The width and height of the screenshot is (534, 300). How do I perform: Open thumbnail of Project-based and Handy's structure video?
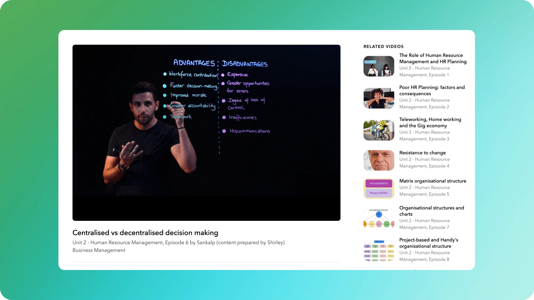click(x=379, y=250)
